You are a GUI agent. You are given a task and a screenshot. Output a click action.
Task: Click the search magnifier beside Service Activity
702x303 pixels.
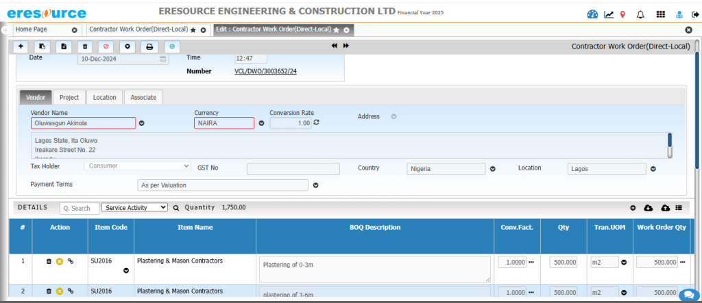[176, 208]
